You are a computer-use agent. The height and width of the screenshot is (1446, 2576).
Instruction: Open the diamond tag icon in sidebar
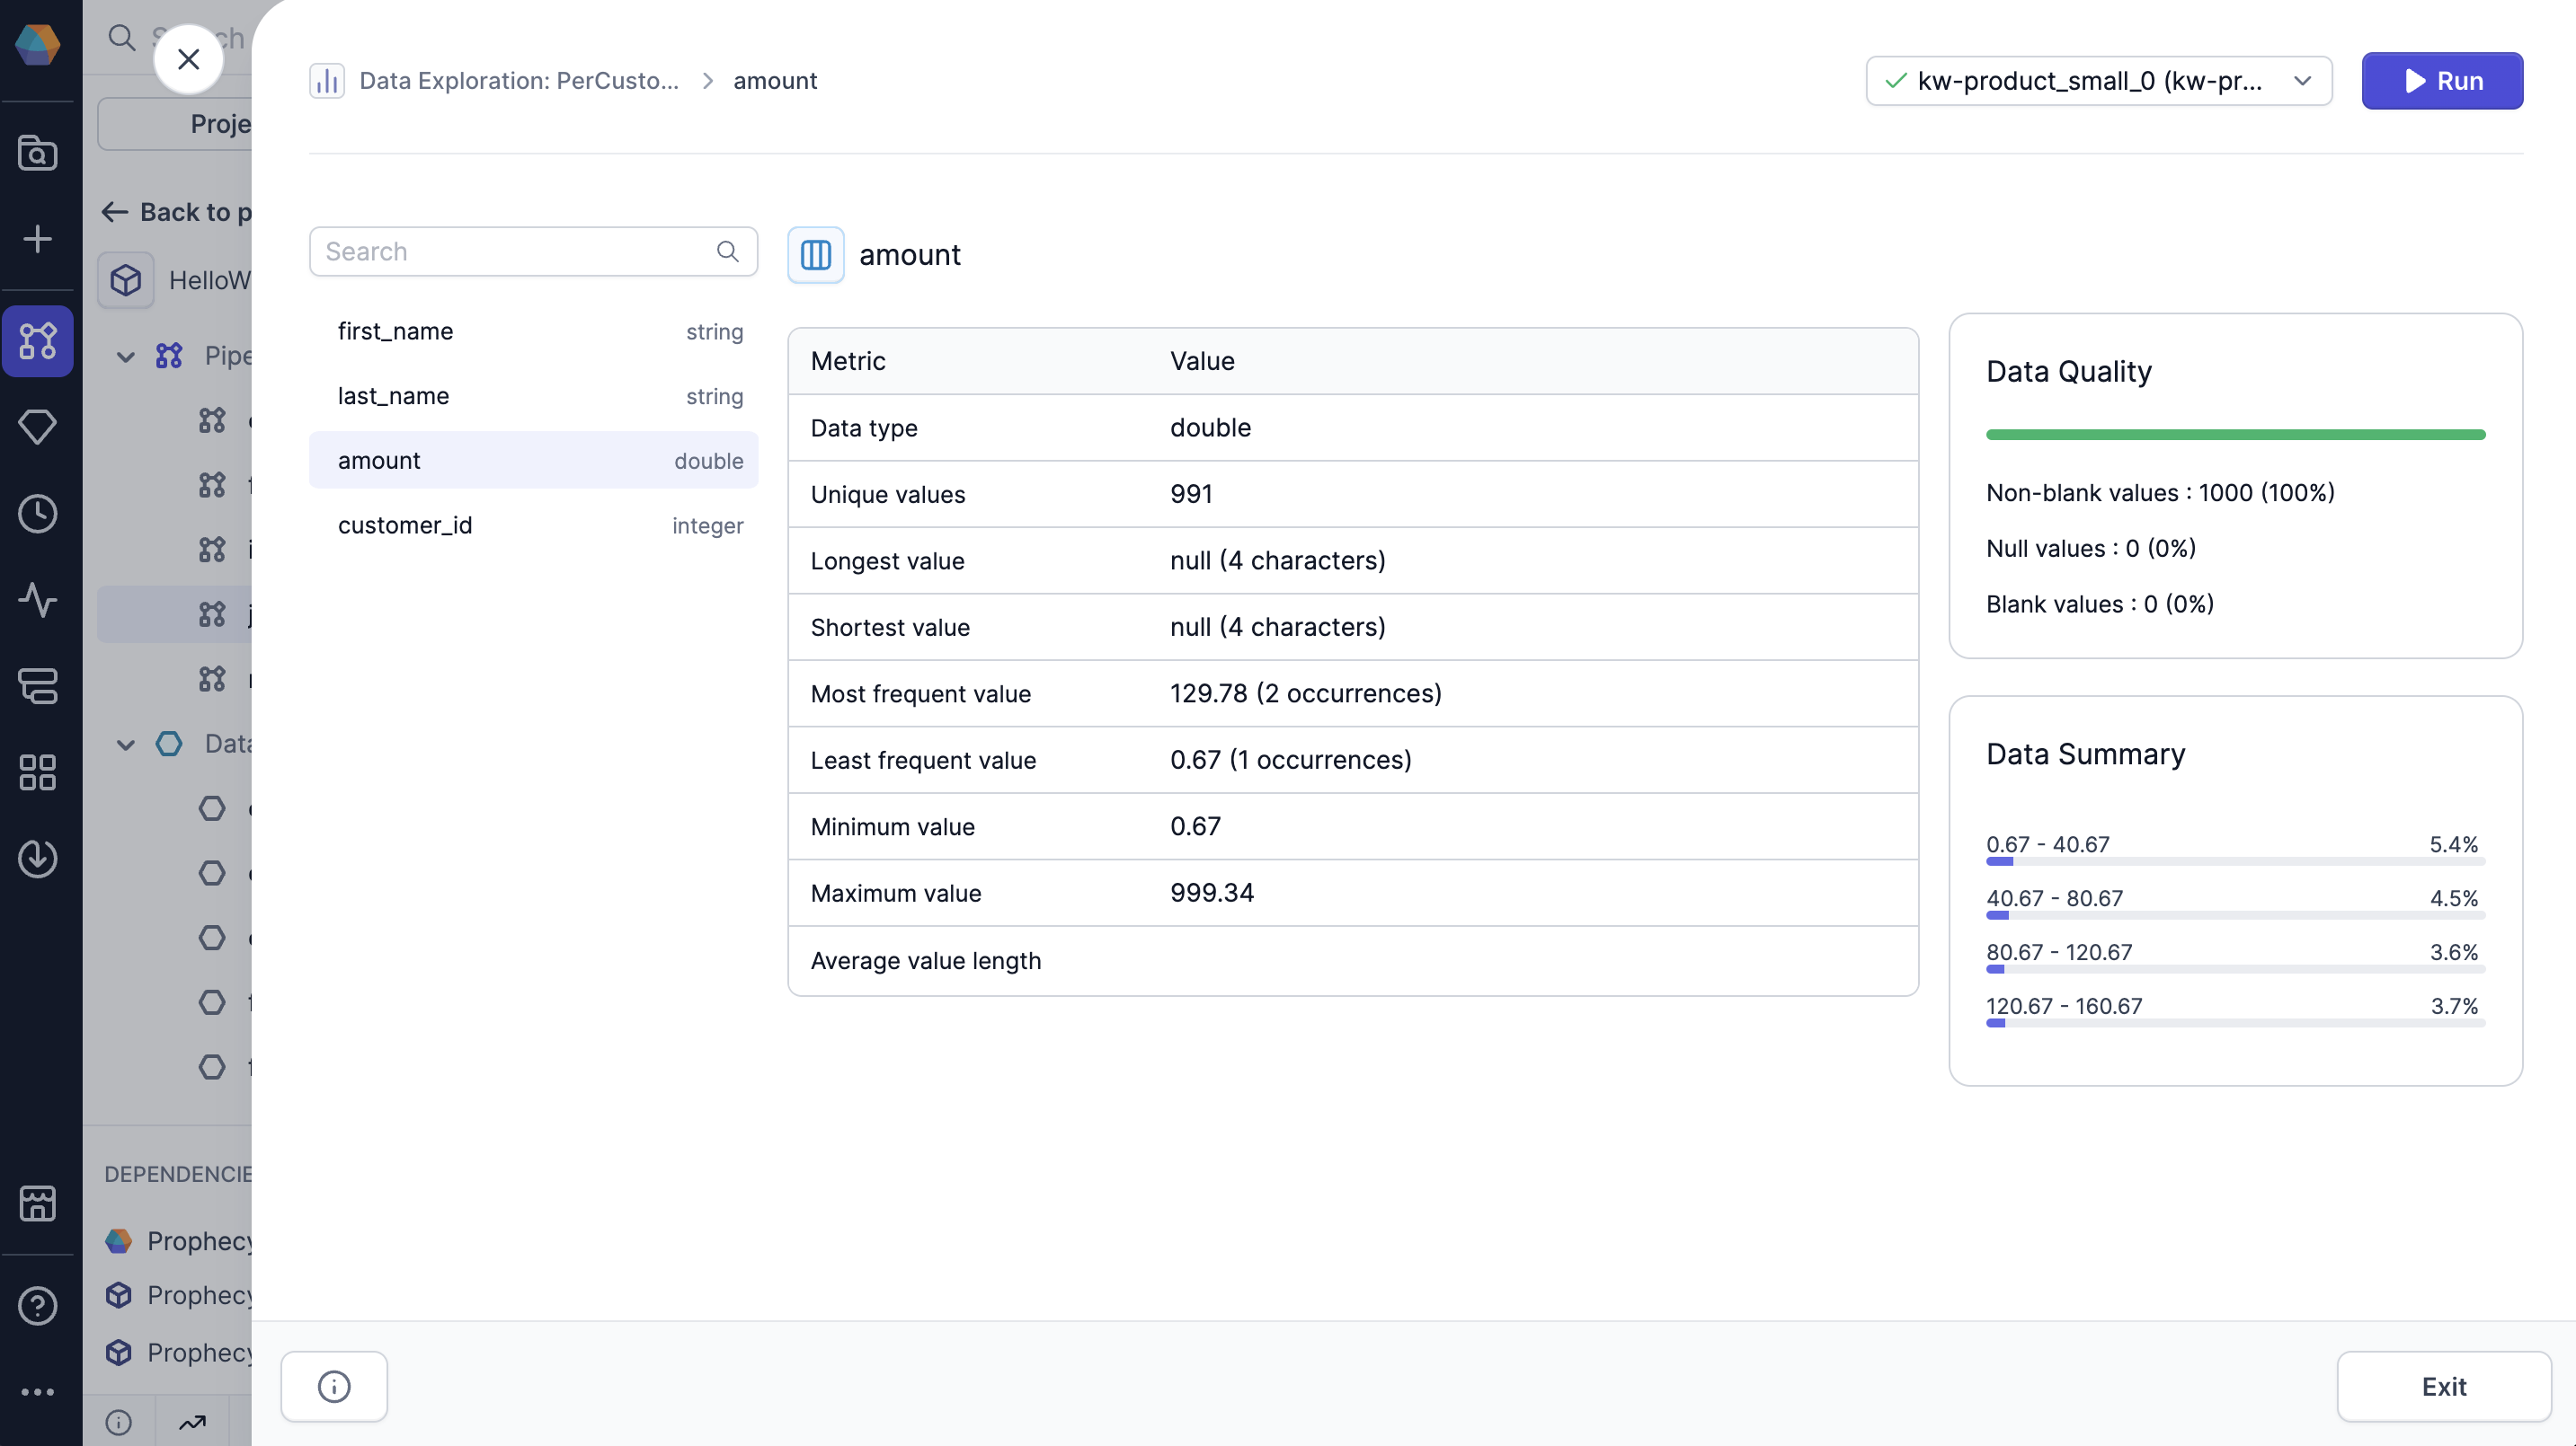pos(38,427)
